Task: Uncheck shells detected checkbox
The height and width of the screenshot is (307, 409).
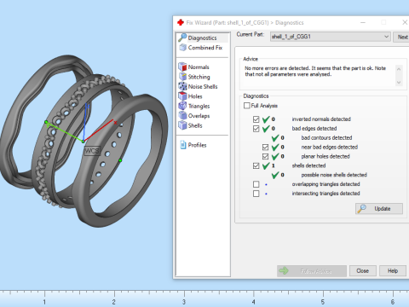Action: coord(256,165)
